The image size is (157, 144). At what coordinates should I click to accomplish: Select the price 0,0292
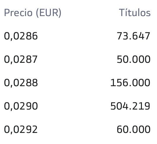21,130
